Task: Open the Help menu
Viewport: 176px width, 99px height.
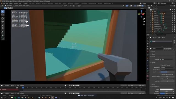Action: point(20,3)
